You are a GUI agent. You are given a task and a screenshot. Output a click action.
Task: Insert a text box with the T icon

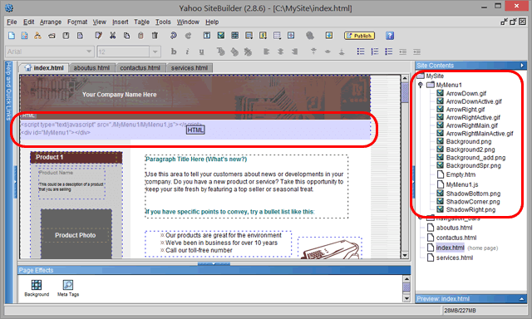[x=207, y=36]
